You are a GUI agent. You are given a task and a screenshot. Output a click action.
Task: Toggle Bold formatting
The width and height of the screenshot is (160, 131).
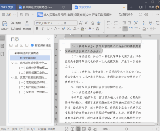[x=37, y=29]
